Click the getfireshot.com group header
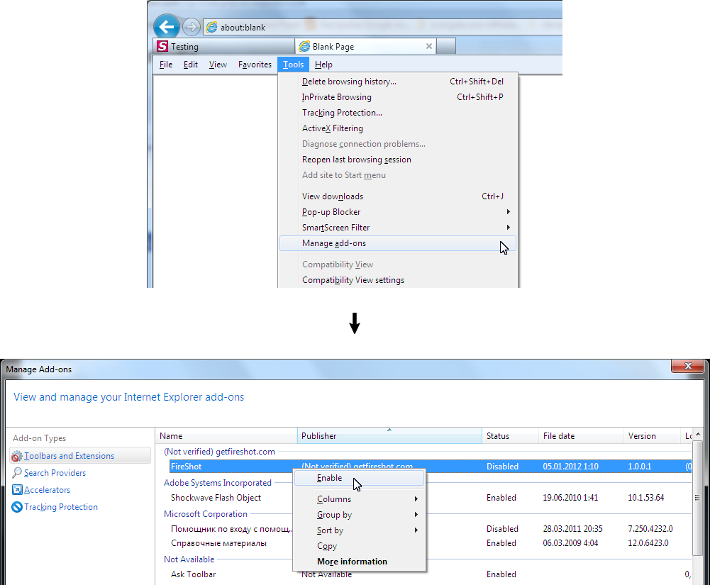Screen dimensions: 710x585 pyautogui.click(x=219, y=452)
